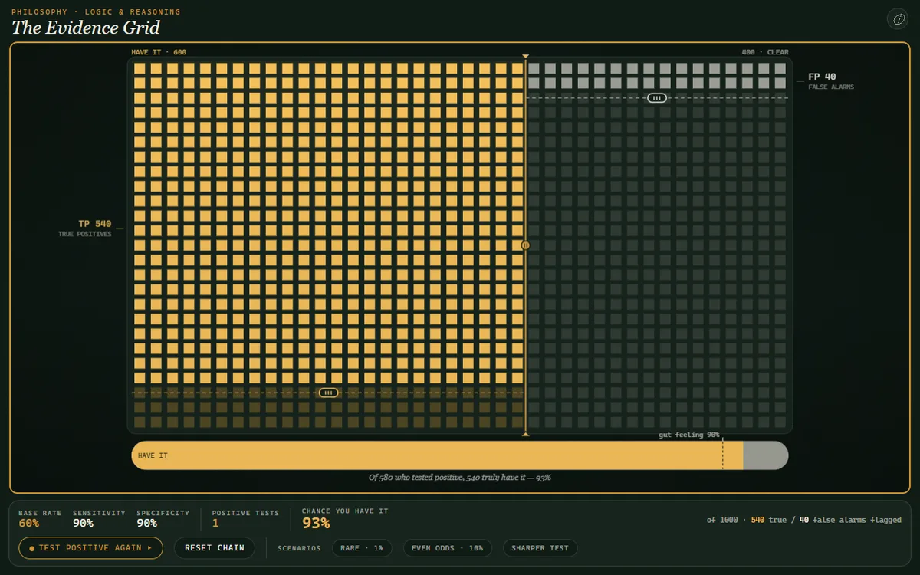The width and height of the screenshot is (920, 575).
Task: Grab the specificity handle under false alarms
Action: [x=657, y=98]
